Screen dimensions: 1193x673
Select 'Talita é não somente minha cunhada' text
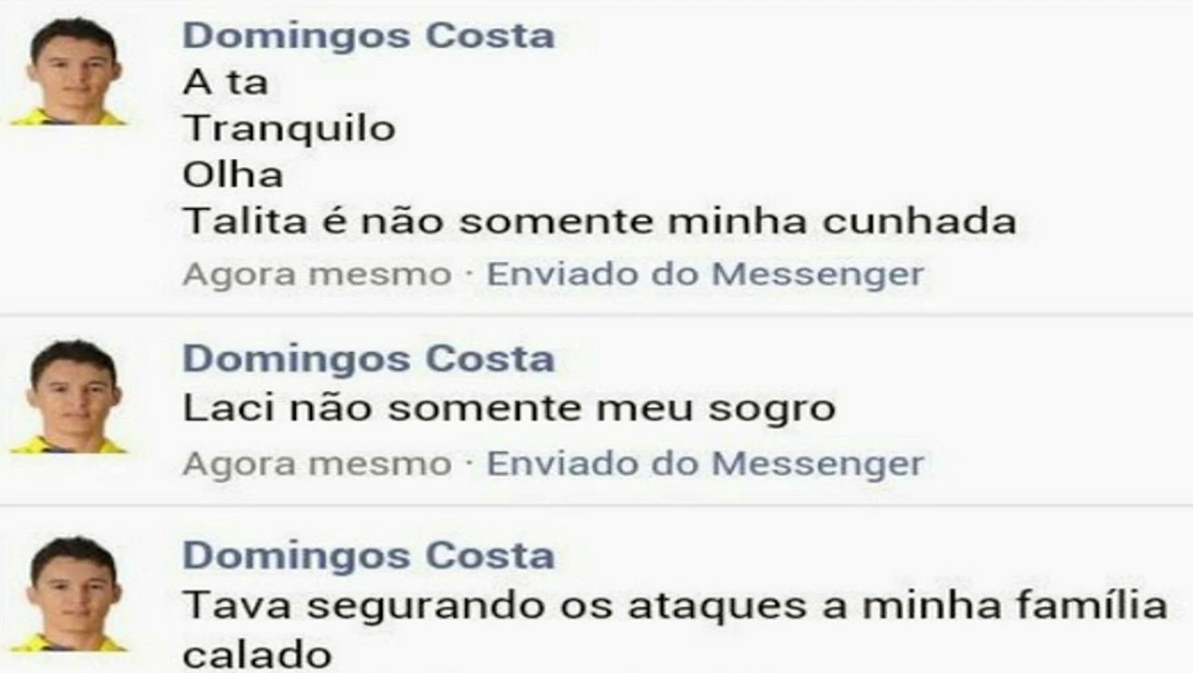[599, 222]
